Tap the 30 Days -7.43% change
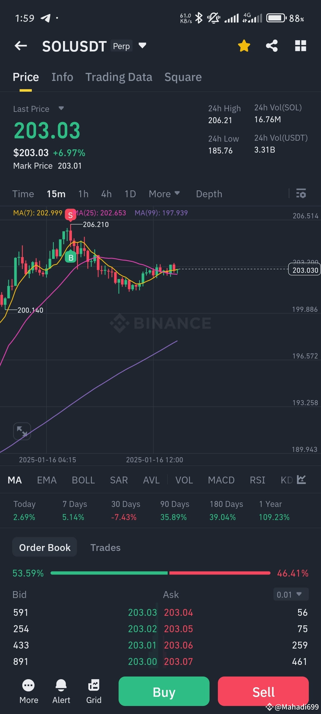Screen dimensions: 321x714 [x=124, y=517]
